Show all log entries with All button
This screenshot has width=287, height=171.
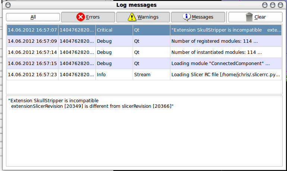click(33, 17)
